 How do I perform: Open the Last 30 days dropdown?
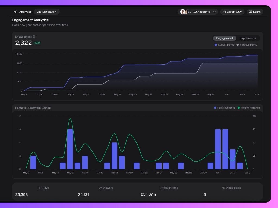tap(47, 12)
